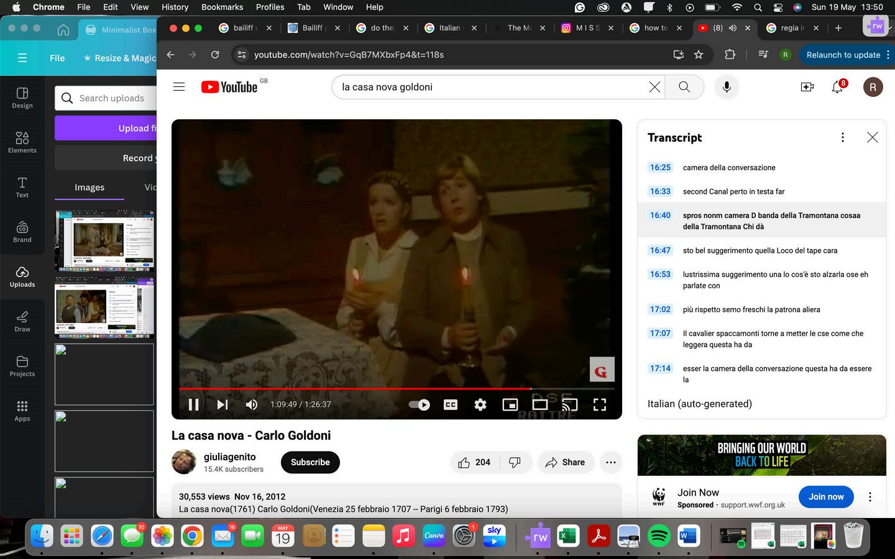The width and height of the screenshot is (895, 559).
Task: Open transcript options three-dot menu
Action: pos(843,137)
